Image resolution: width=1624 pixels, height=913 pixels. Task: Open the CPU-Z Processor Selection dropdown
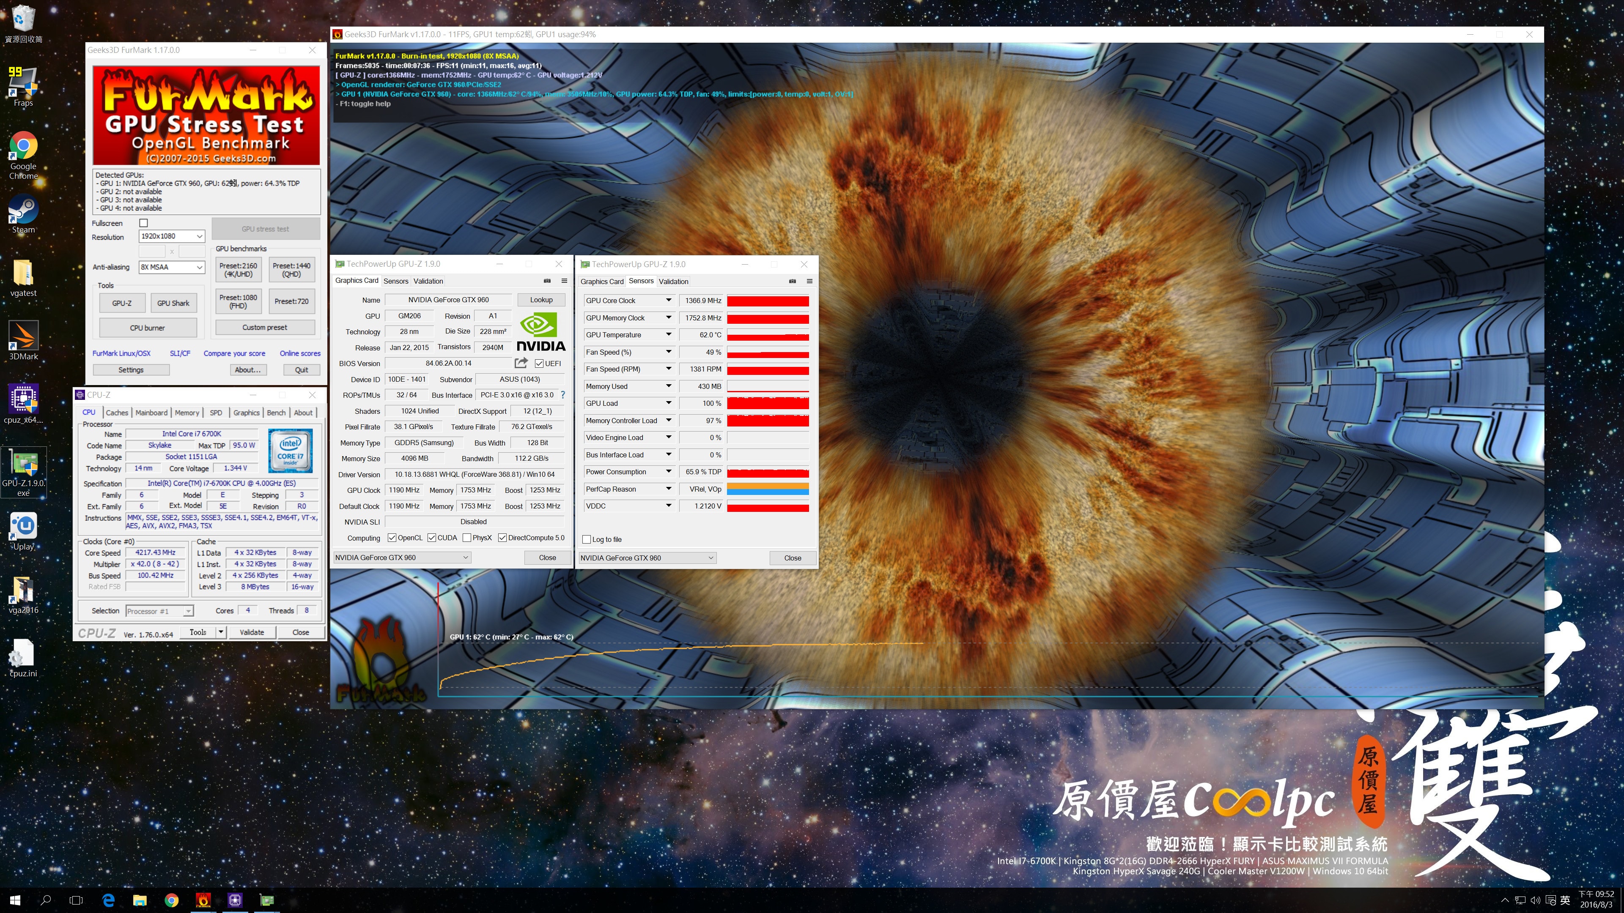(159, 611)
